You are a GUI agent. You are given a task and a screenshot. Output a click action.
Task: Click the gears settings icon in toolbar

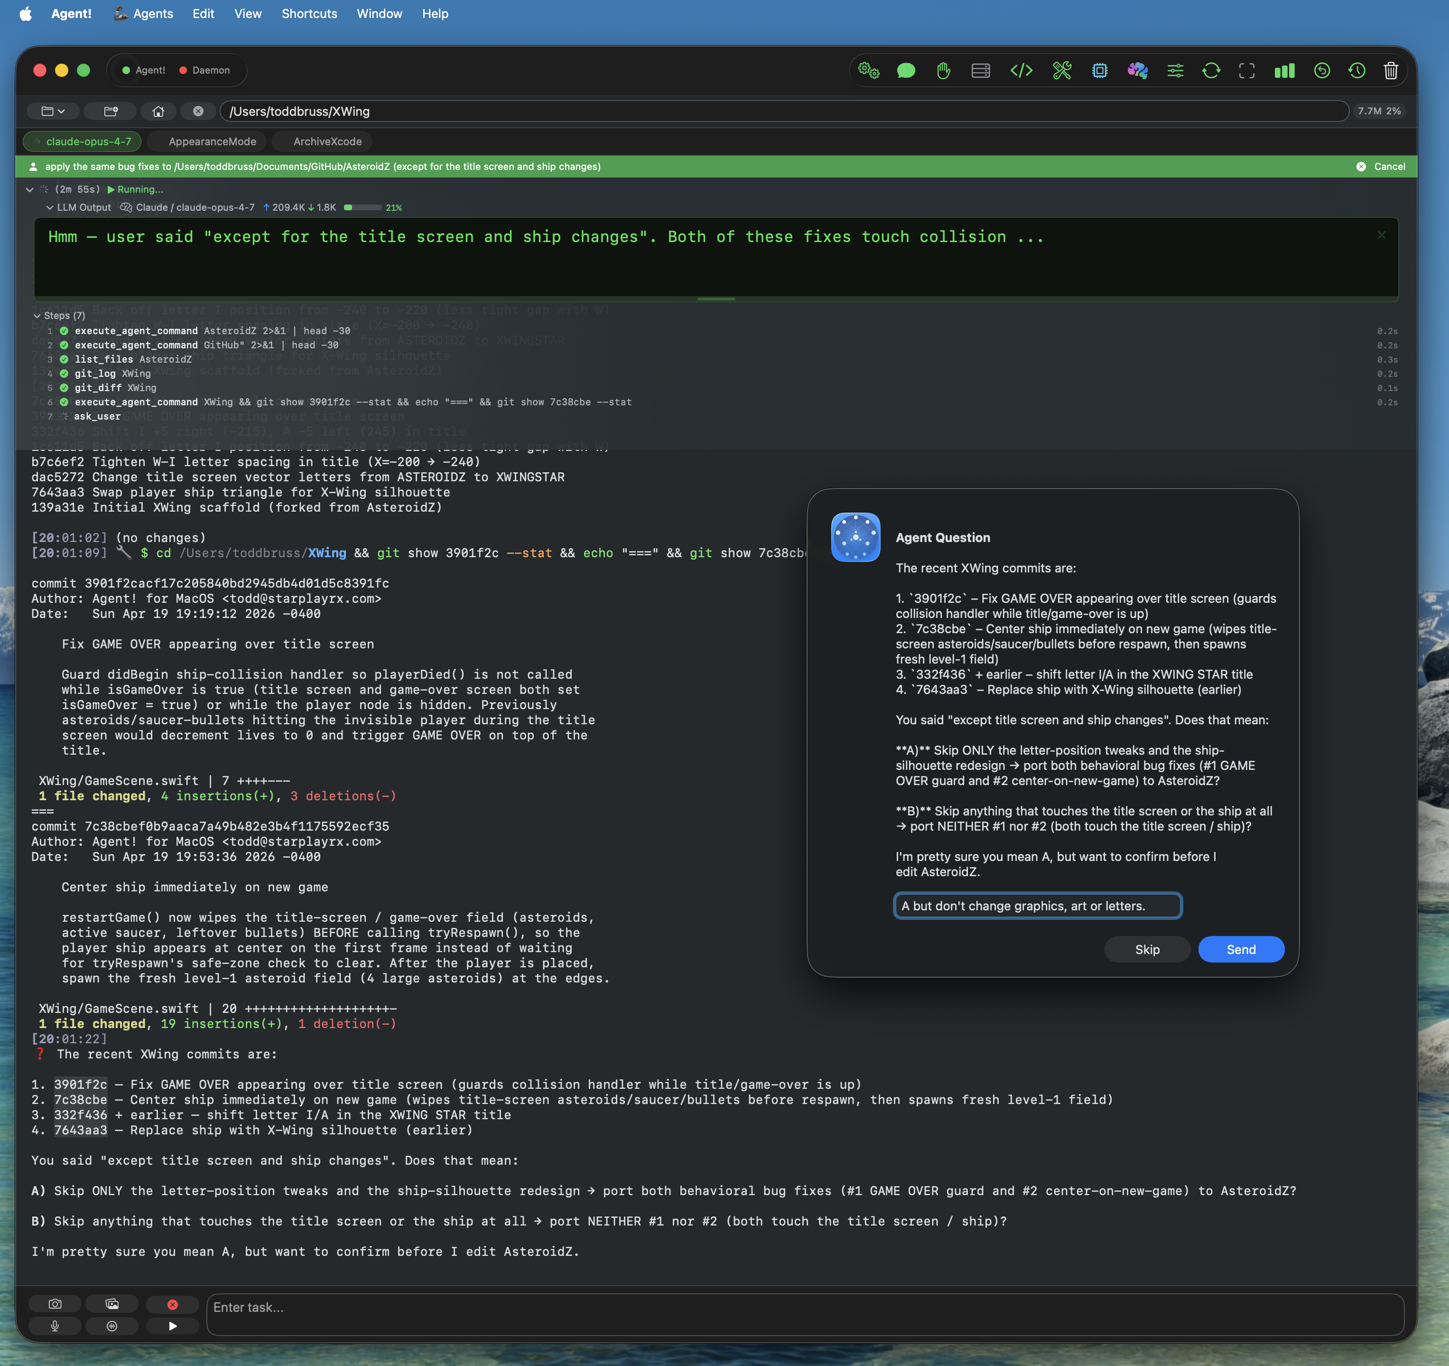pyautogui.click(x=868, y=70)
